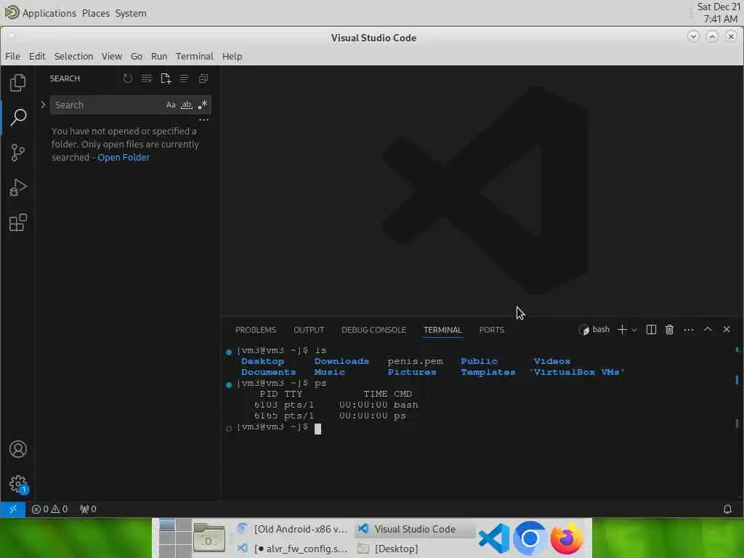This screenshot has width=744, height=558.
Task: Follow the Open Folder link
Action: pyautogui.click(x=124, y=158)
